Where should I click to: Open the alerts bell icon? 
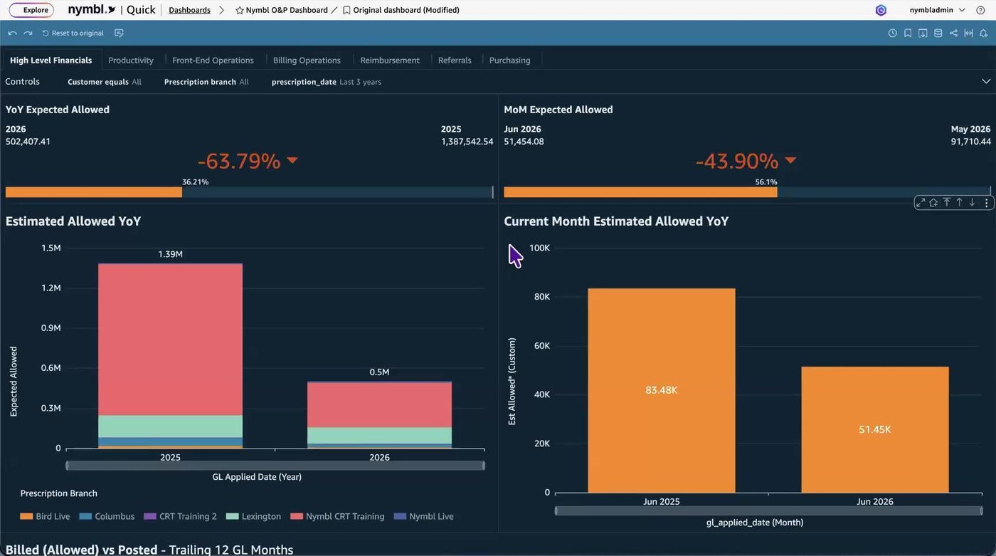983,33
